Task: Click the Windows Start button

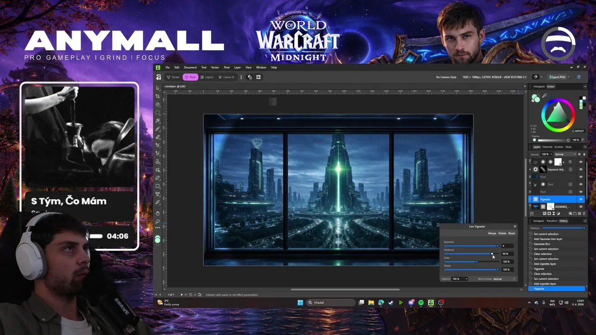Action: pyautogui.click(x=300, y=302)
